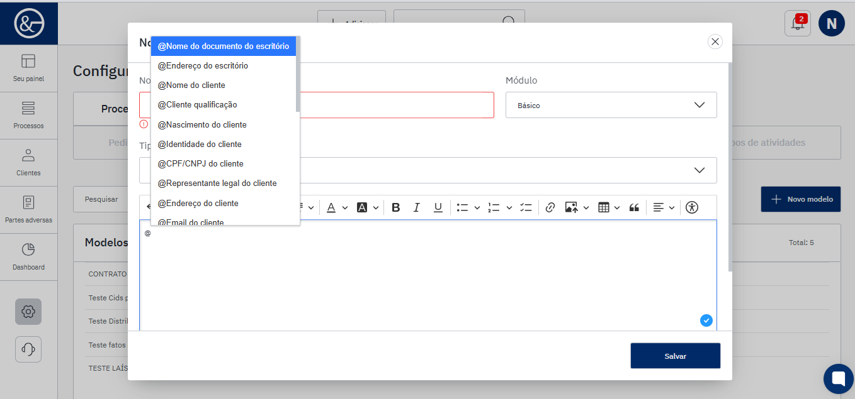Toggle italic formatting
Screen dimensions: 855x399
click(416, 207)
